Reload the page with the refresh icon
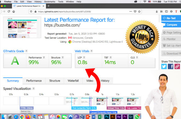Viewport: 181px width, 119px height. coord(9,12)
